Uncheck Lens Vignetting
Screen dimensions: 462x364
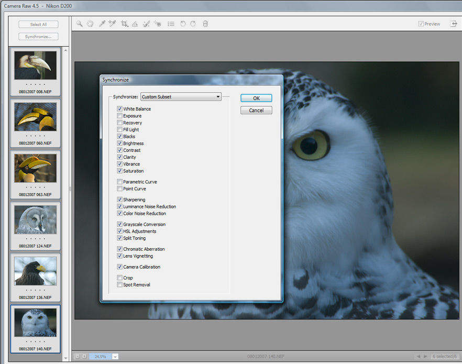coord(119,256)
